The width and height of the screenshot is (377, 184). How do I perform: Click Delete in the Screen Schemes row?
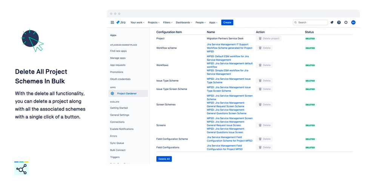[264, 105]
